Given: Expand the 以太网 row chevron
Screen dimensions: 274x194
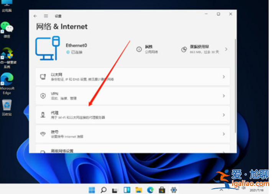Looking at the screenshot, I should click(224, 77).
